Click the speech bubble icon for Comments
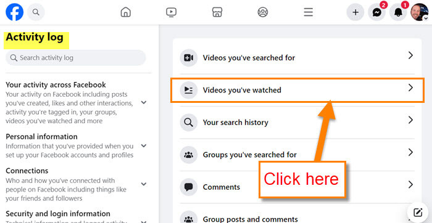Screen dimensions: 432x223 [x=189, y=187]
